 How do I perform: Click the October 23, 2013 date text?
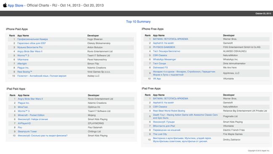(263, 13)
